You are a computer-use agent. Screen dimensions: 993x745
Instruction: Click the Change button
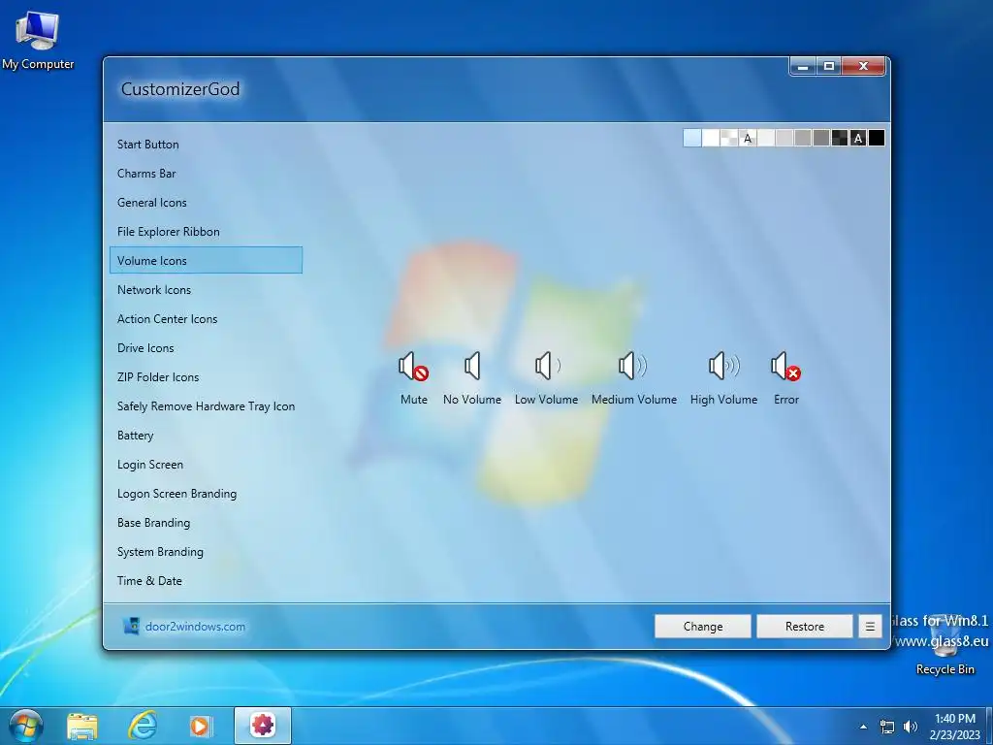[x=703, y=627]
